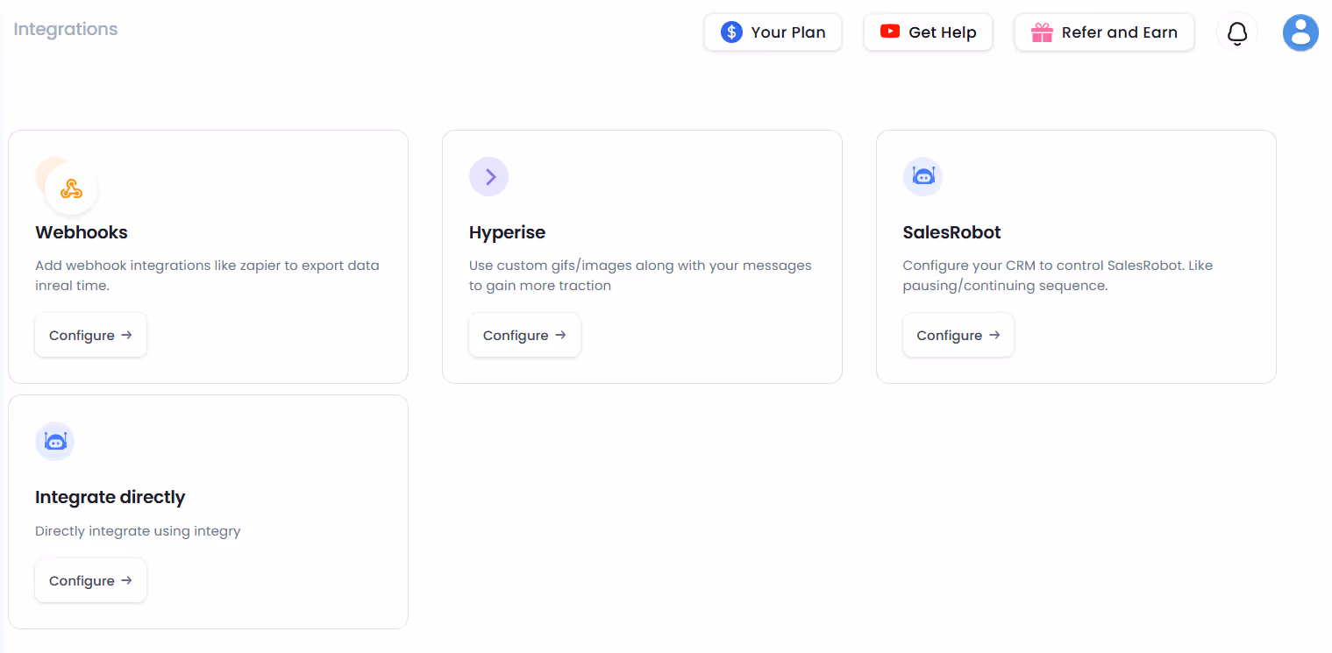This screenshot has width=1332, height=653.
Task: Configure the Webhooks integration
Action: [90, 335]
